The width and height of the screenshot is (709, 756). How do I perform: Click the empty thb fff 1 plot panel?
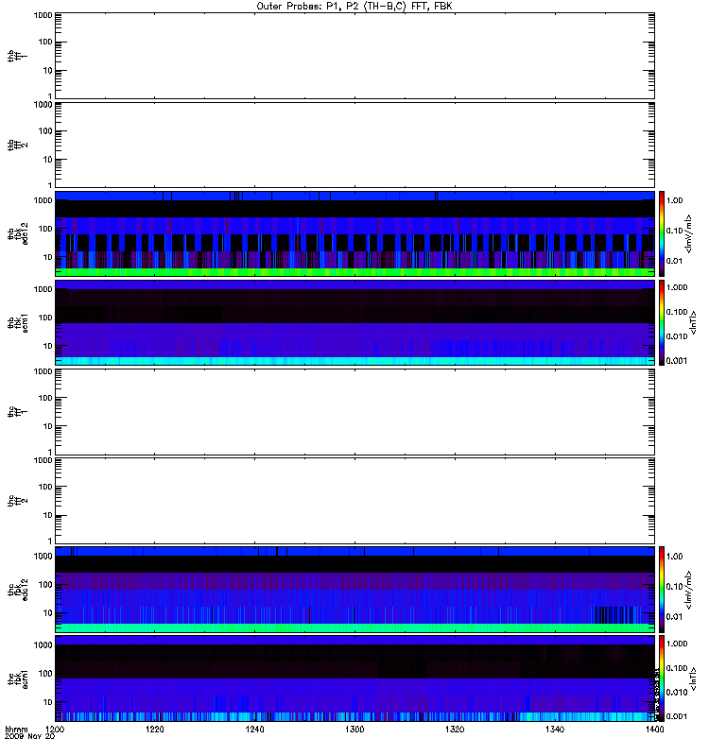coord(355,56)
